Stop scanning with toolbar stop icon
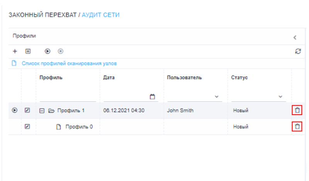Screen dimensions: 309x181 (60, 51)
